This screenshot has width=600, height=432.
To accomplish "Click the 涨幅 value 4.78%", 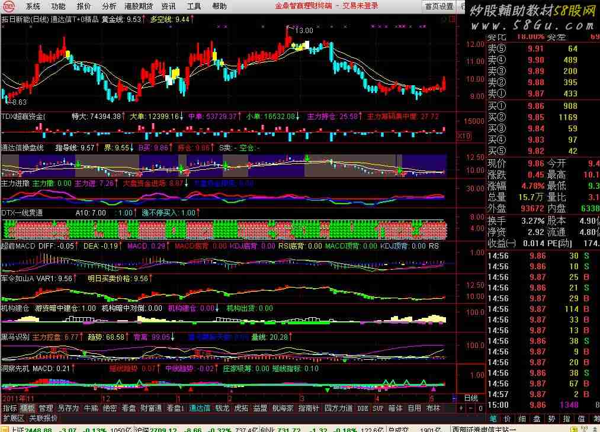I will [x=533, y=186].
